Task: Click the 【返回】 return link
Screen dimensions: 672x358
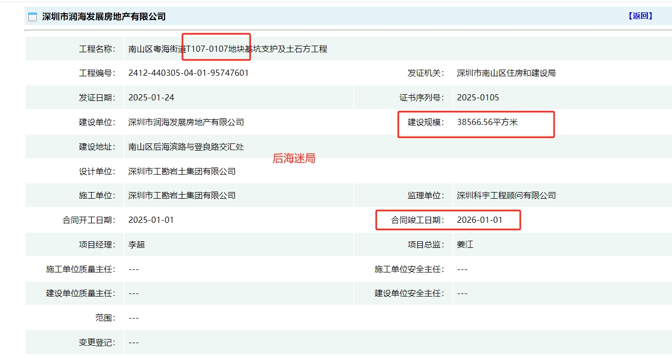Action: 640,16
